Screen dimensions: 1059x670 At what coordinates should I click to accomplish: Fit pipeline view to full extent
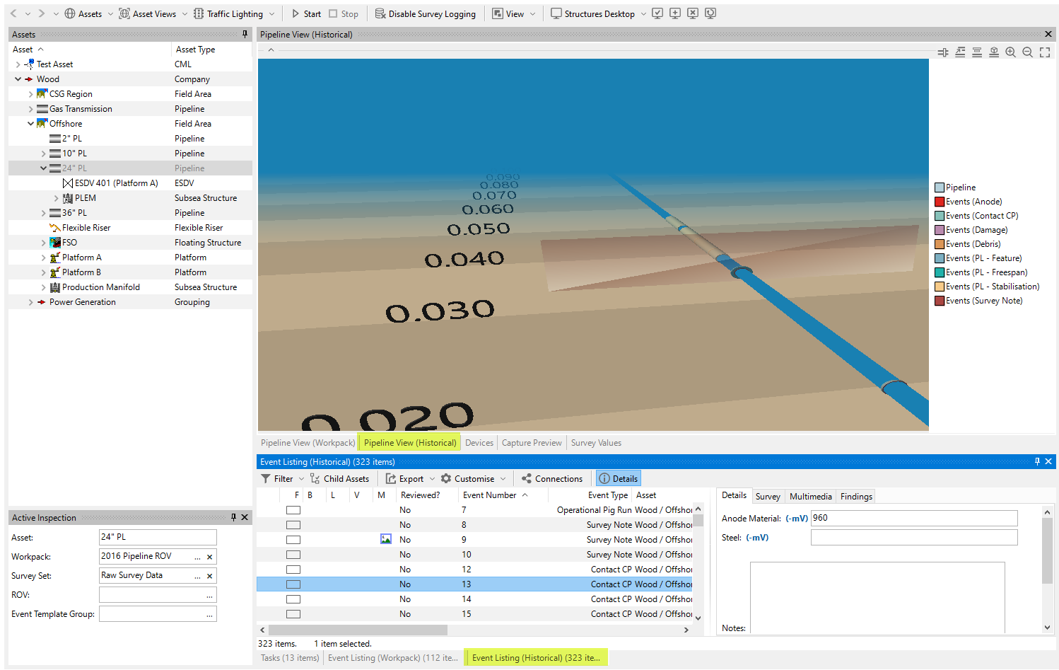pos(1045,52)
